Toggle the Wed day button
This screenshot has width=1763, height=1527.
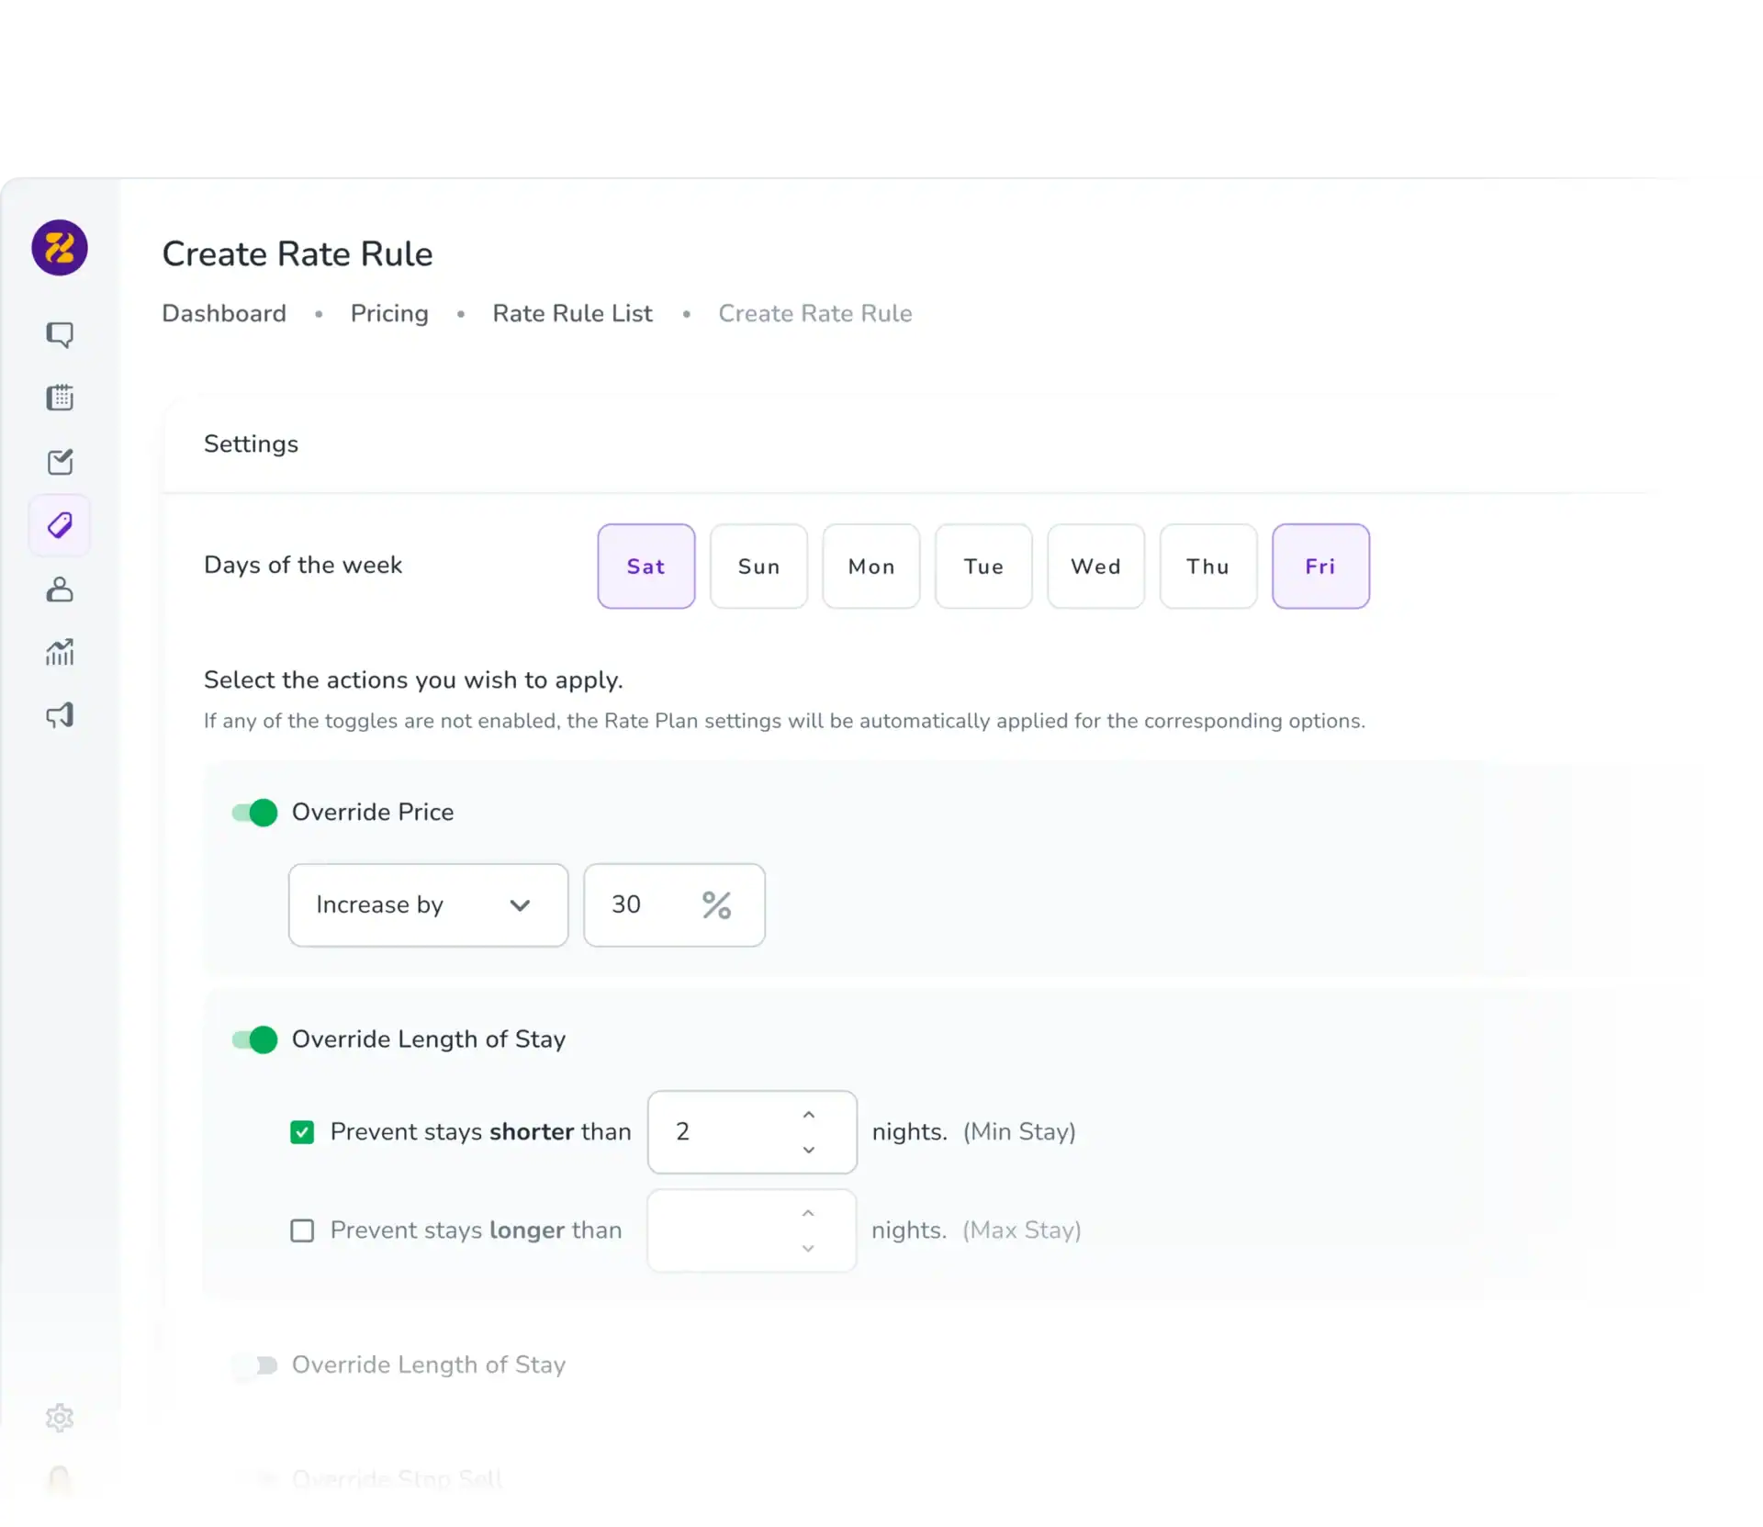click(x=1096, y=567)
